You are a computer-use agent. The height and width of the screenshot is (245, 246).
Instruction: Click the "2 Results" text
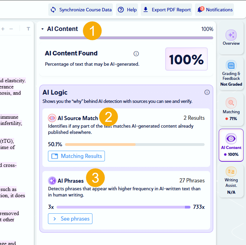click(x=194, y=118)
